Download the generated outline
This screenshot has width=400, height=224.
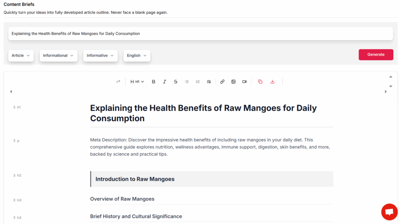point(273,82)
